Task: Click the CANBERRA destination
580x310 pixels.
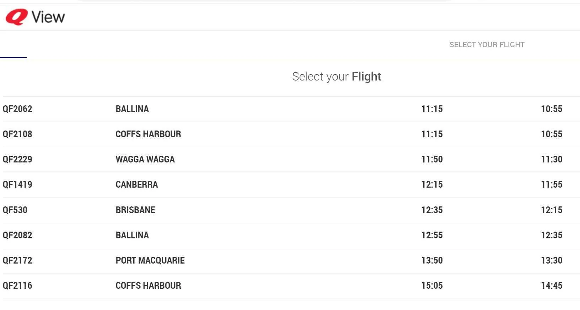Action: click(x=136, y=184)
